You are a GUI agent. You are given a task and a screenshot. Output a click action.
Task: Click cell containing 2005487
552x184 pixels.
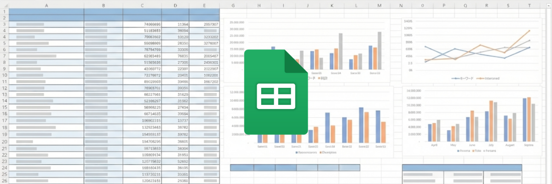click(x=204, y=56)
